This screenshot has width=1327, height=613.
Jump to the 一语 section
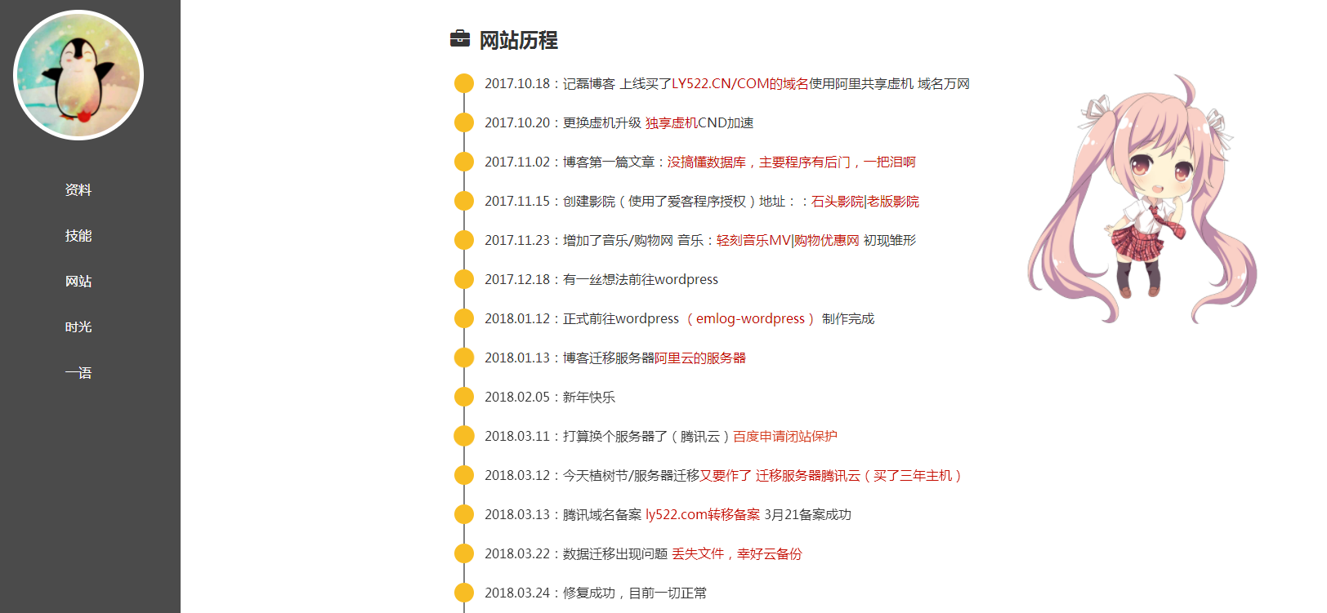(78, 373)
